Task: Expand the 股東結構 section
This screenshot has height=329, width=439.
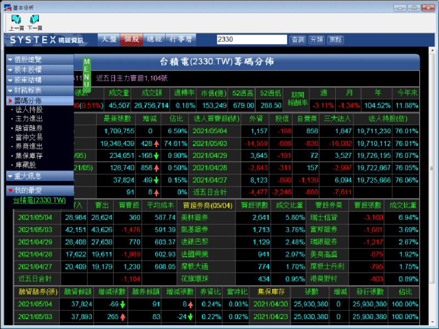Action: [x=40, y=80]
